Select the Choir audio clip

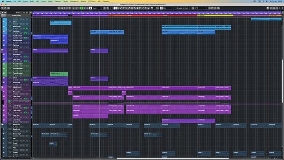[61, 23]
